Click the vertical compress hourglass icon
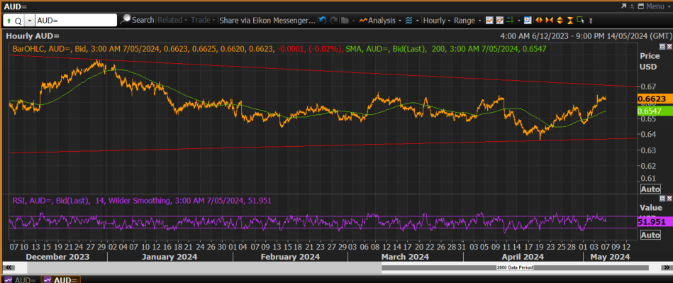This screenshot has height=283, width=673. point(570,20)
